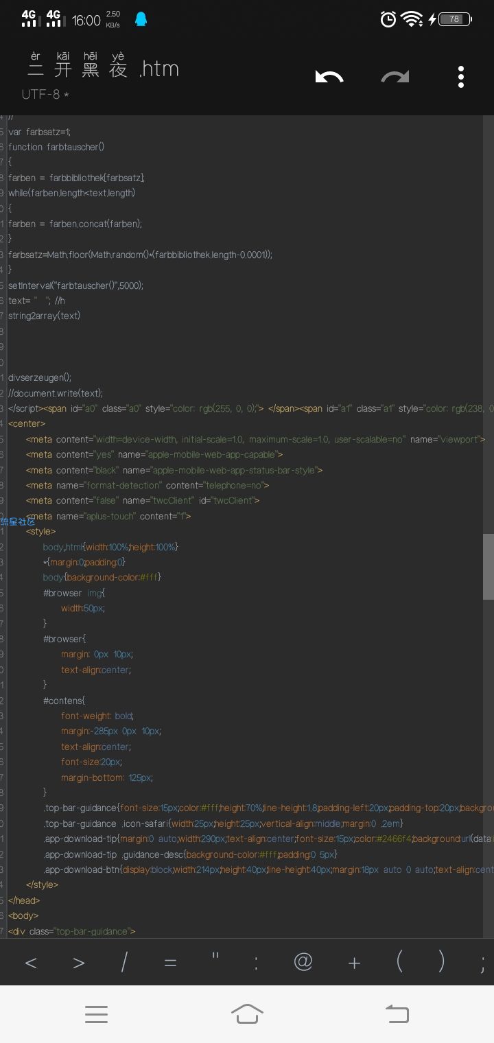Insert the less-than symbol key

click(31, 963)
